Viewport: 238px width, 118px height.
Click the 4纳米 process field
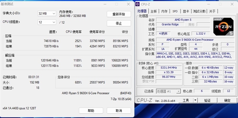click(163, 33)
